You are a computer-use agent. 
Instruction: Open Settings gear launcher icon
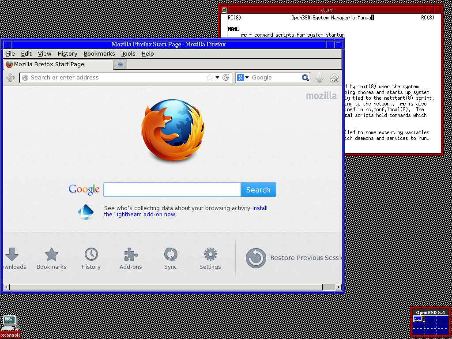coord(210,259)
